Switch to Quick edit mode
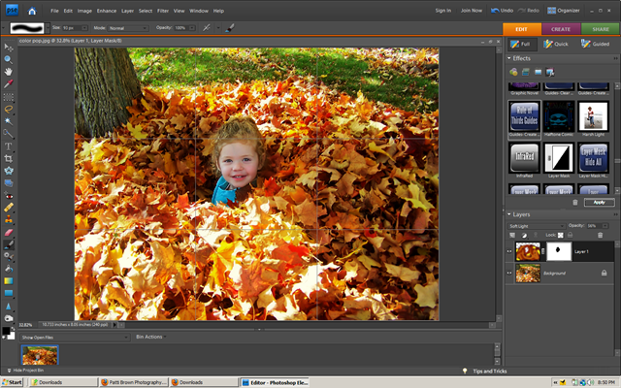This screenshot has width=621, height=388. click(x=556, y=44)
